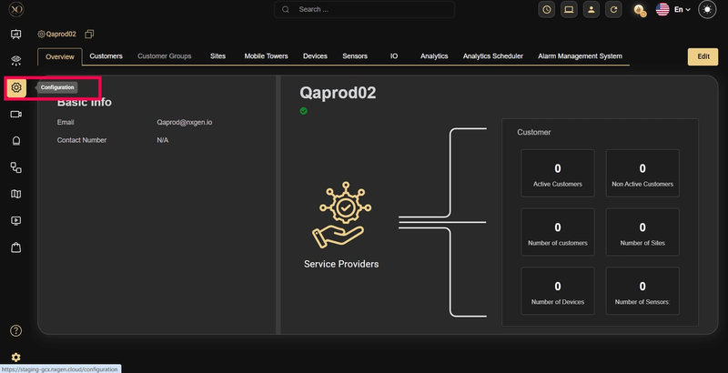Open the shopping bag sidebar icon
Image resolution: width=728 pixels, height=373 pixels.
click(15, 247)
